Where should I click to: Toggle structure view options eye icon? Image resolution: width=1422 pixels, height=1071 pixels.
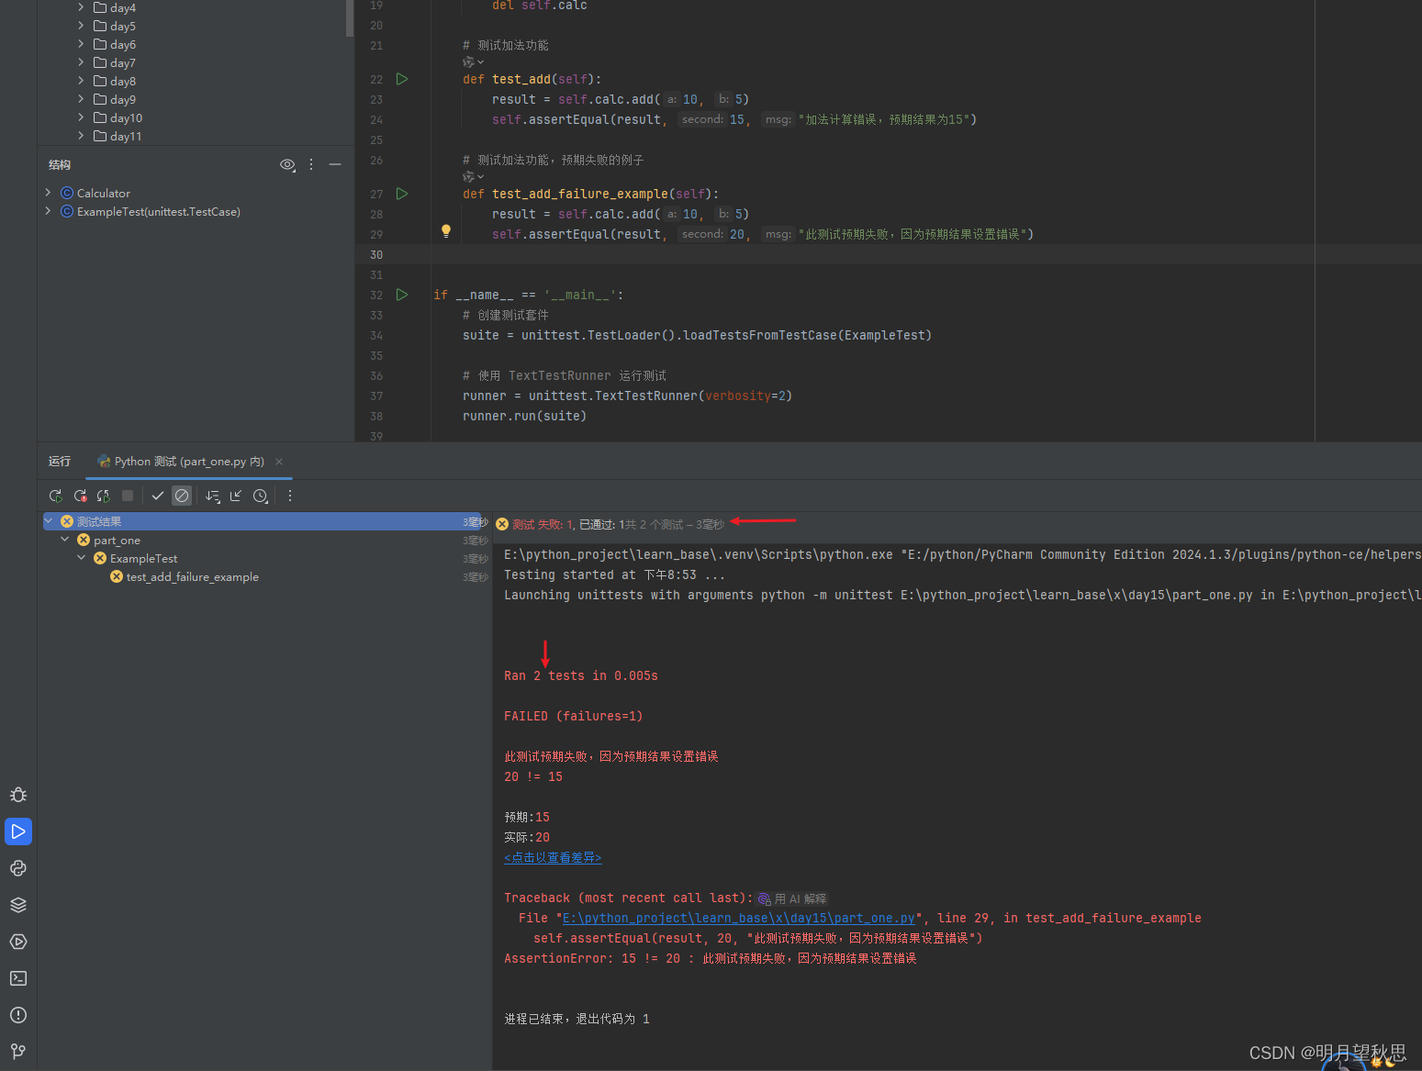287,164
